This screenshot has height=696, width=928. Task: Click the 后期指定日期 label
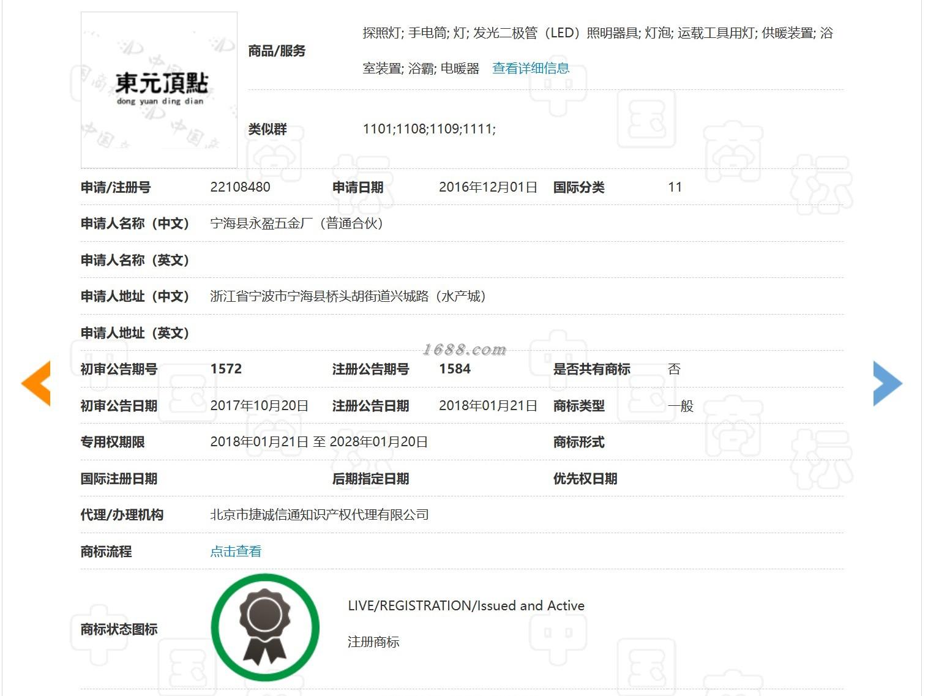click(370, 479)
